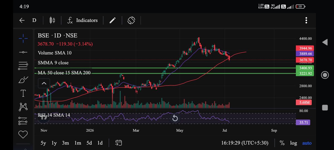
Task: Open the chart patterns tool
Action: point(23,107)
